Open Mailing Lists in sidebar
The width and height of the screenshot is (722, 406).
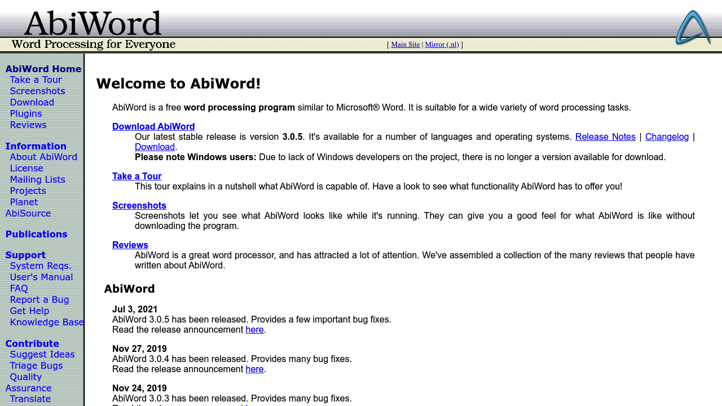coord(37,179)
